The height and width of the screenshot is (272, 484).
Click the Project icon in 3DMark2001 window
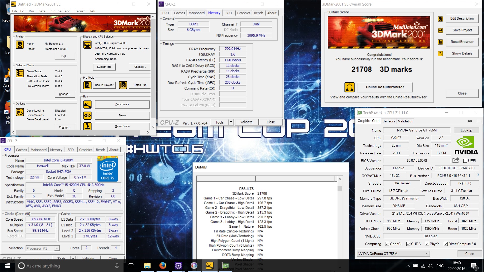(20, 45)
